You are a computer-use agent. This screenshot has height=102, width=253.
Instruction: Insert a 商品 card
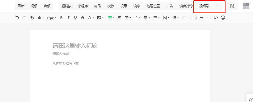pyautogui.click(x=98, y=6)
